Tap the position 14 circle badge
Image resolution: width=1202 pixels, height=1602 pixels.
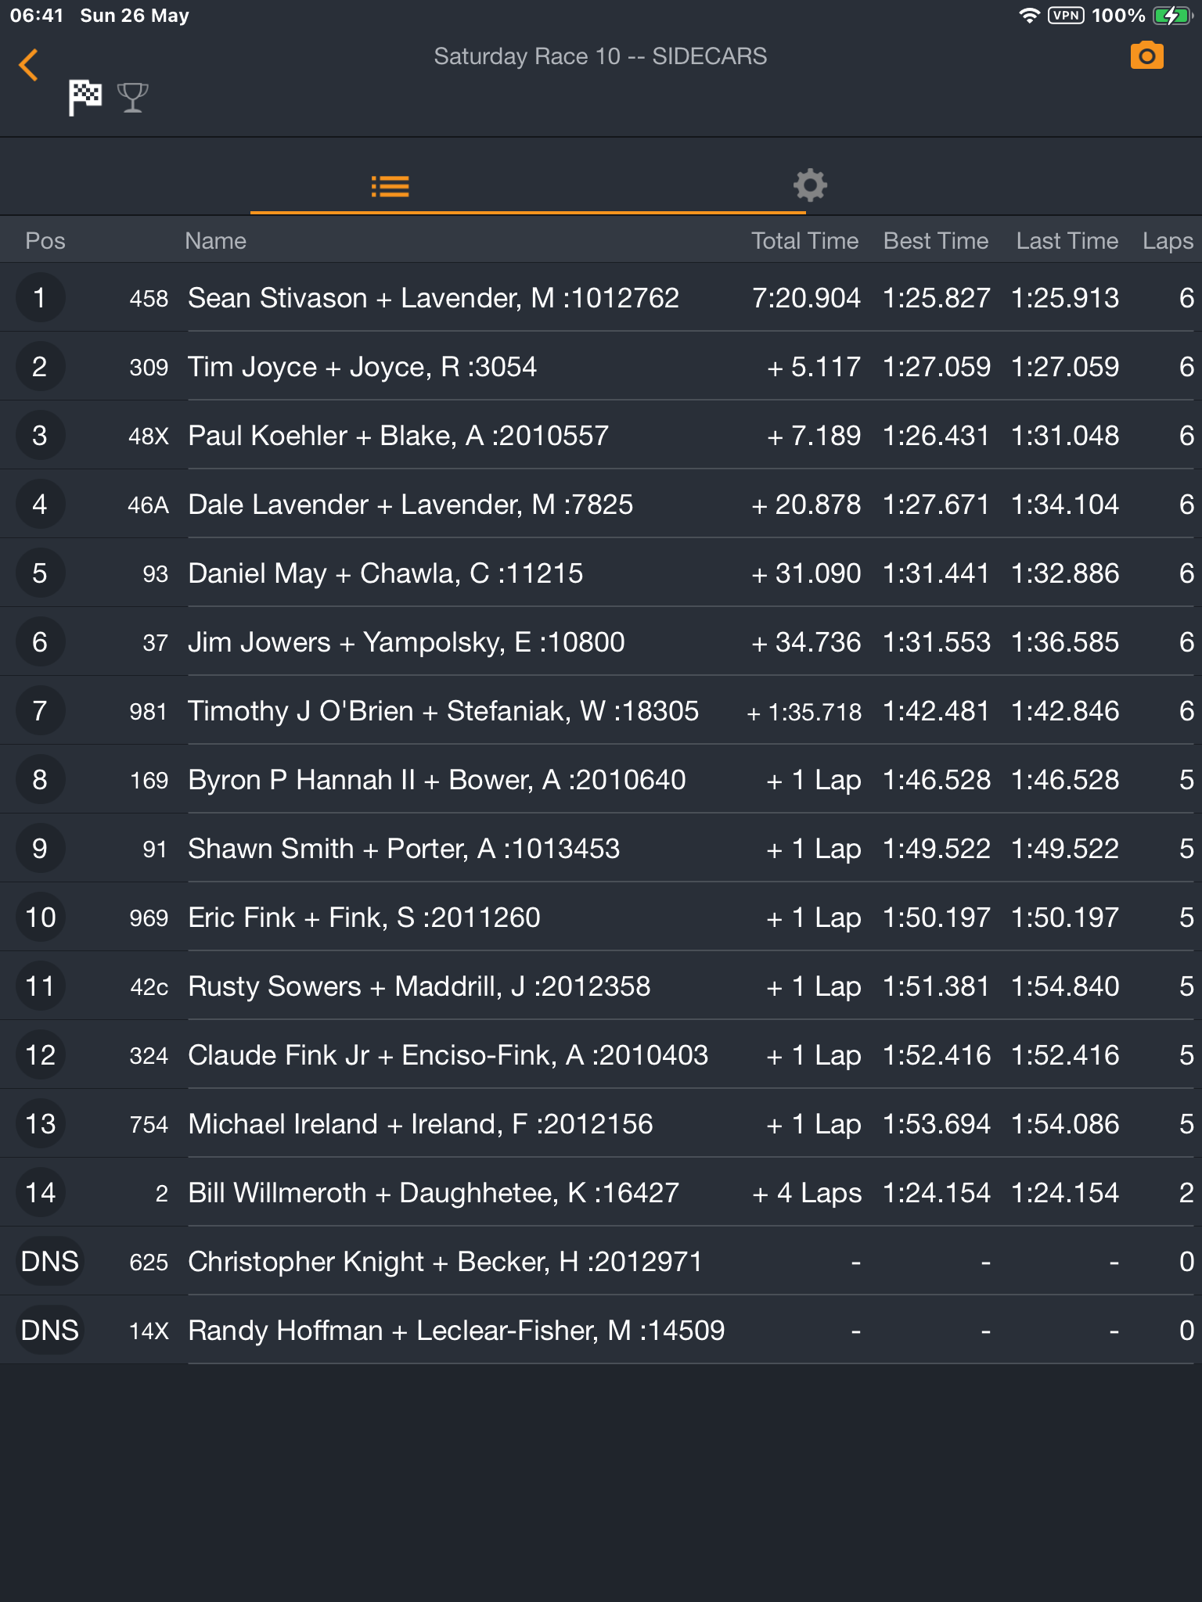click(40, 1193)
